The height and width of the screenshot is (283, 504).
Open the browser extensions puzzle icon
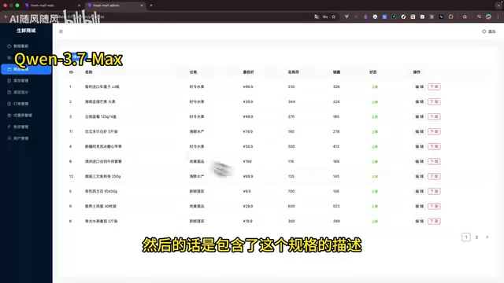click(x=451, y=17)
